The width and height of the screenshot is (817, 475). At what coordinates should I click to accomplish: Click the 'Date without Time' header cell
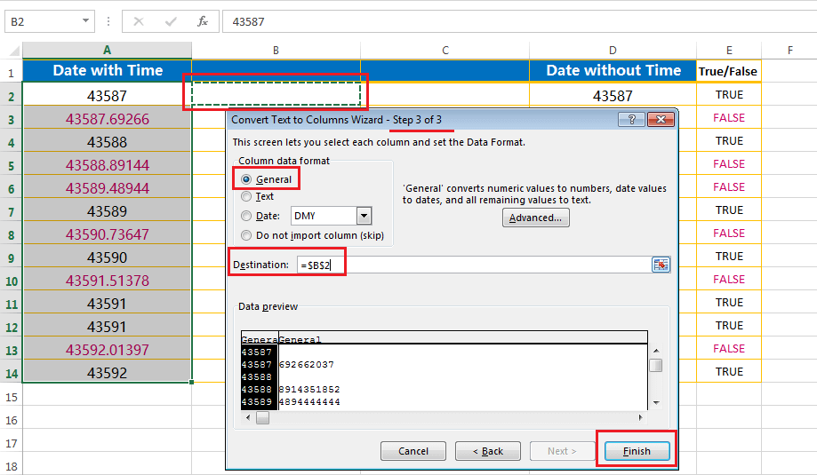[613, 71]
